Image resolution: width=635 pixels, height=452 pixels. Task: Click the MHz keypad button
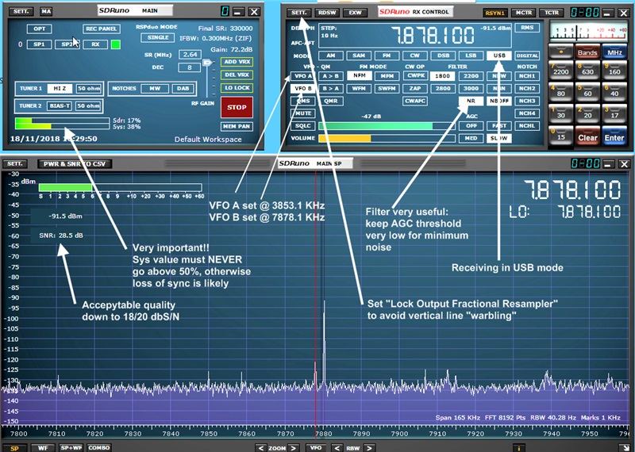coord(614,52)
